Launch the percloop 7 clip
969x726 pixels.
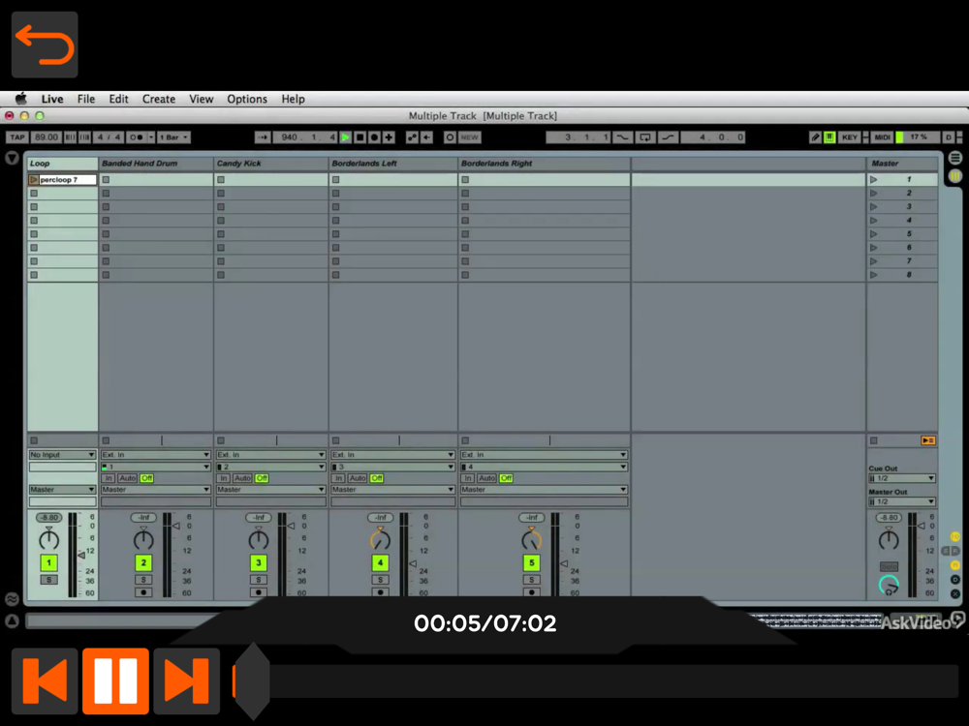34,180
